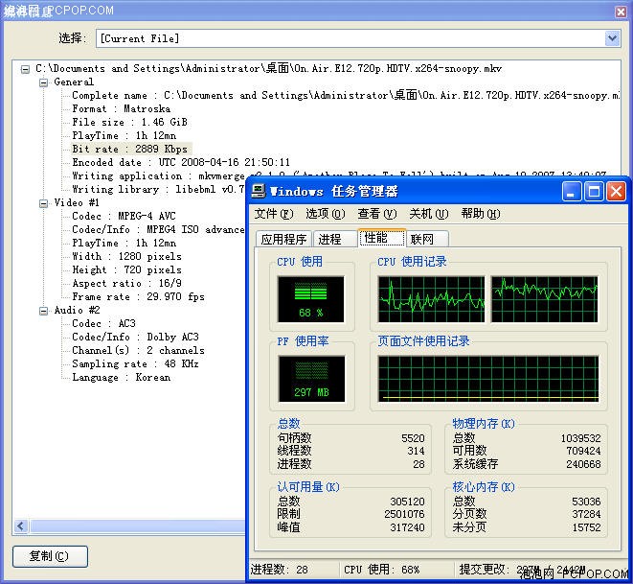The width and height of the screenshot is (633, 584).
Task: Click the CPU usage 68 % gauge
Action: [x=311, y=299]
